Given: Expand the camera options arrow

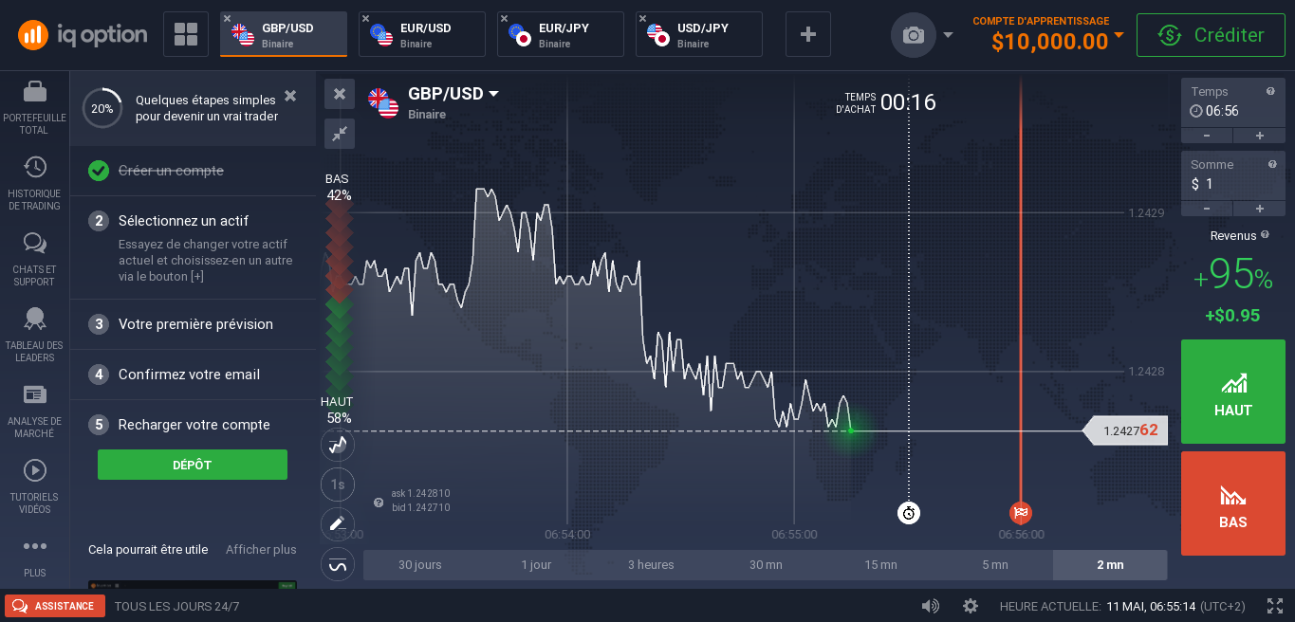Looking at the screenshot, I should (948, 35).
